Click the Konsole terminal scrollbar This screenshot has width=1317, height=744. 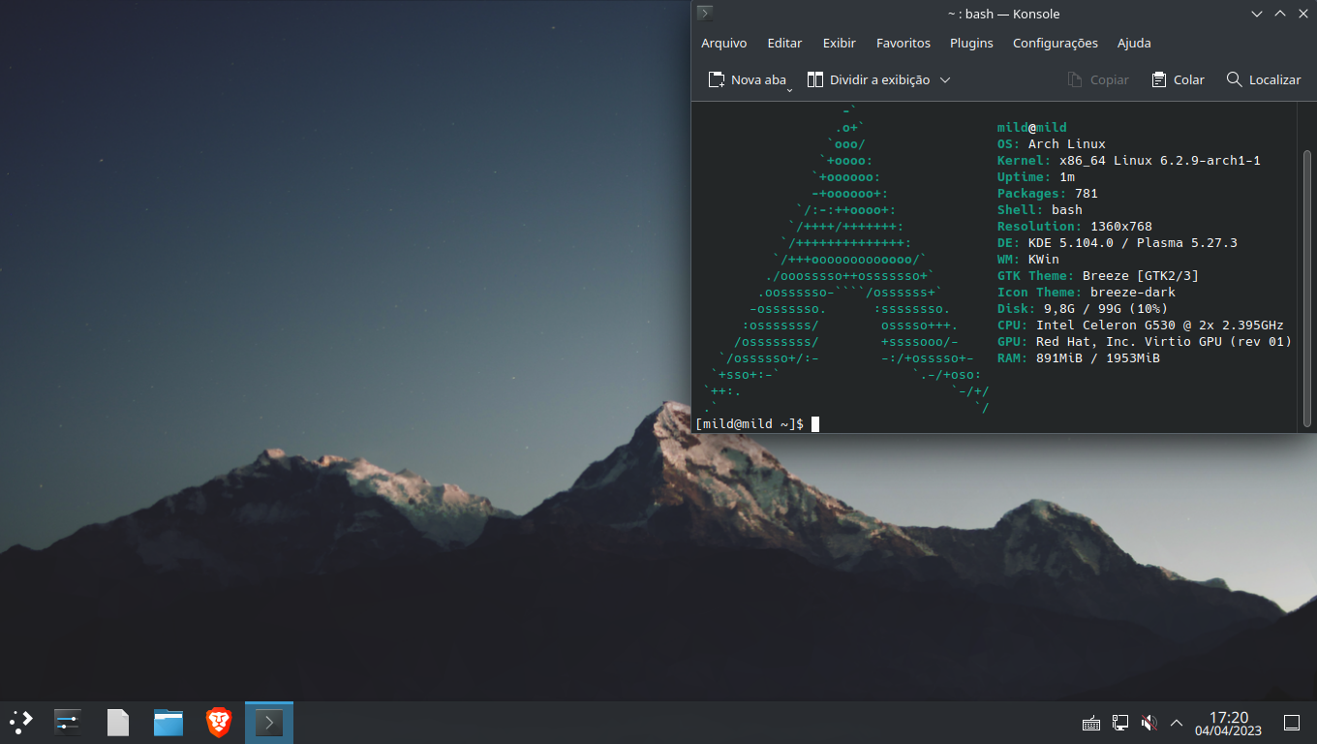(1307, 288)
